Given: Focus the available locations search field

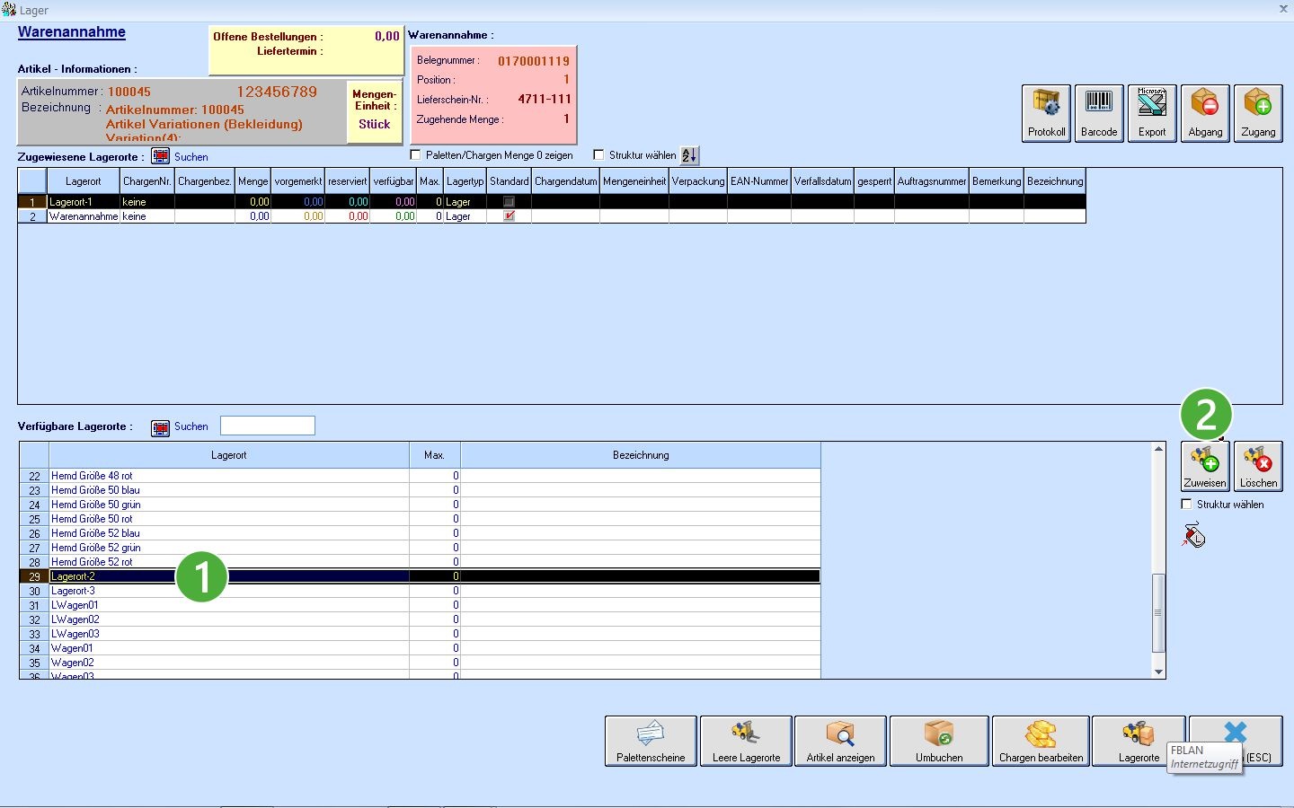Looking at the screenshot, I should (268, 426).
